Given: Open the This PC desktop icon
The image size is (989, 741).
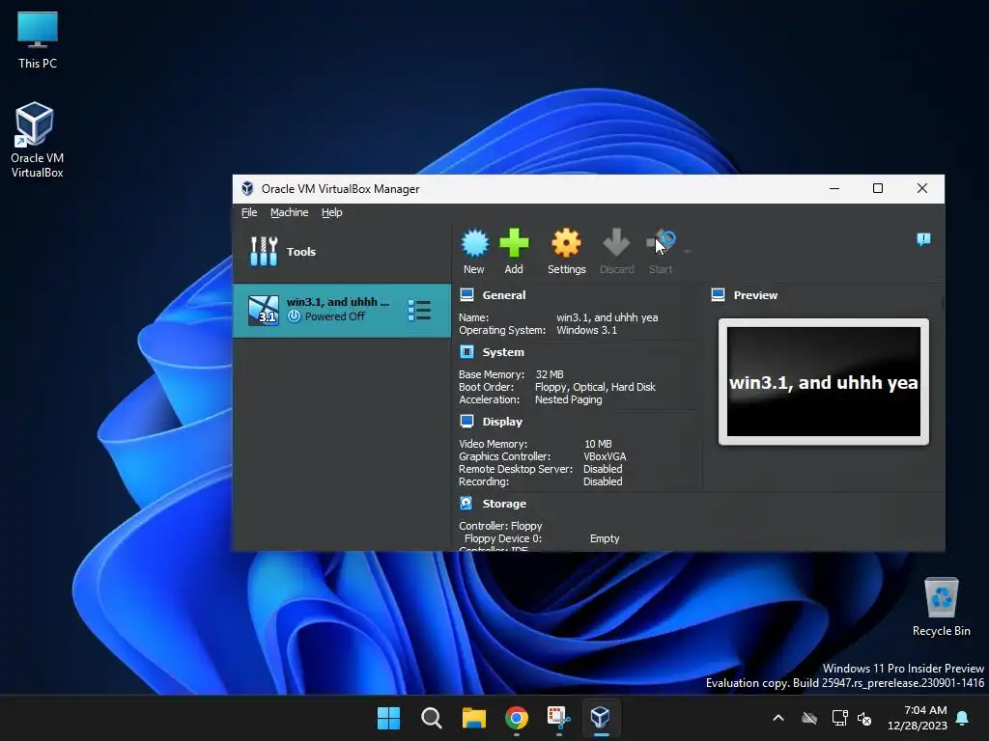Looking at the screenshot, I should 38,40.
